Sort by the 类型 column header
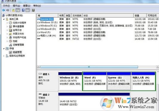Image resolution: width=159 pixels, height=111 pixels. click(x=68, y=16)
